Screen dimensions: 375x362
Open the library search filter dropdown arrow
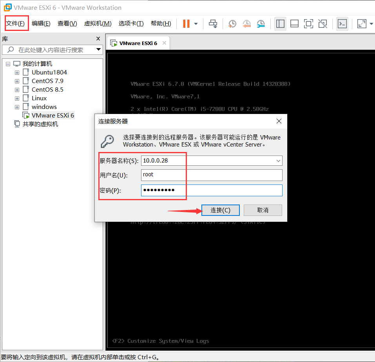tap(98, 49)
